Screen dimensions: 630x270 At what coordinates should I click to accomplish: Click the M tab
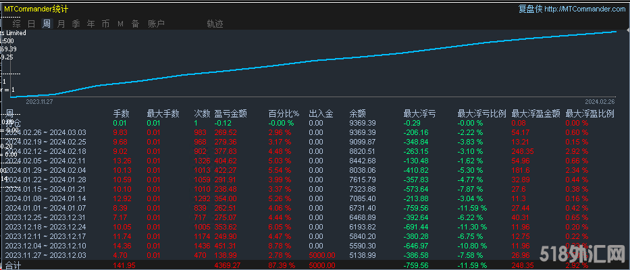click(x=120, y=24)
